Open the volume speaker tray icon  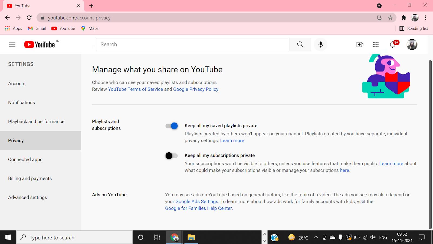click(373, 237)
